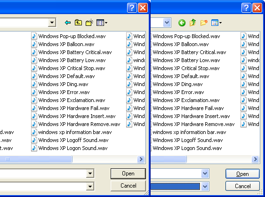Go back using the classic dialog's blue arrow
Image resolution: width=265 pixels, height=197 pixels.
68,23
